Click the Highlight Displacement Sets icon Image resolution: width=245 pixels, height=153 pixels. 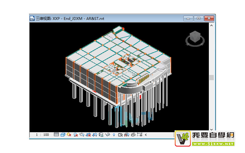click(x=133, y=135)
